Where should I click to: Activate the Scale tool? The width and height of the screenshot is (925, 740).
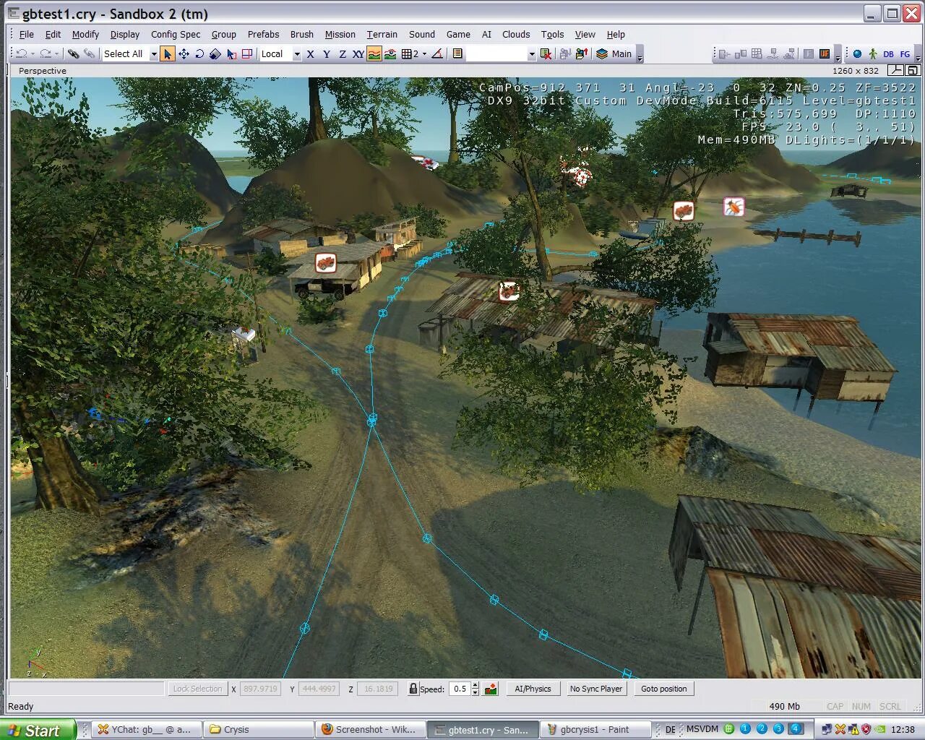[215, 54]
